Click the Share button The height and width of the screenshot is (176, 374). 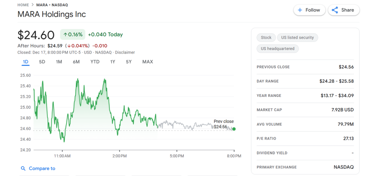pos(343,10)
